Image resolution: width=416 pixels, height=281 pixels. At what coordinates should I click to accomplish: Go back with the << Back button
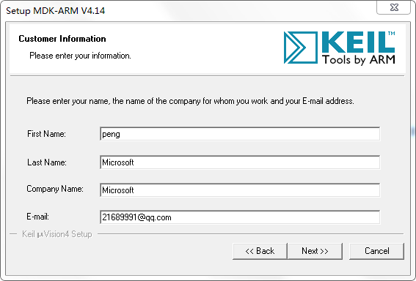(x=260, y=251)
